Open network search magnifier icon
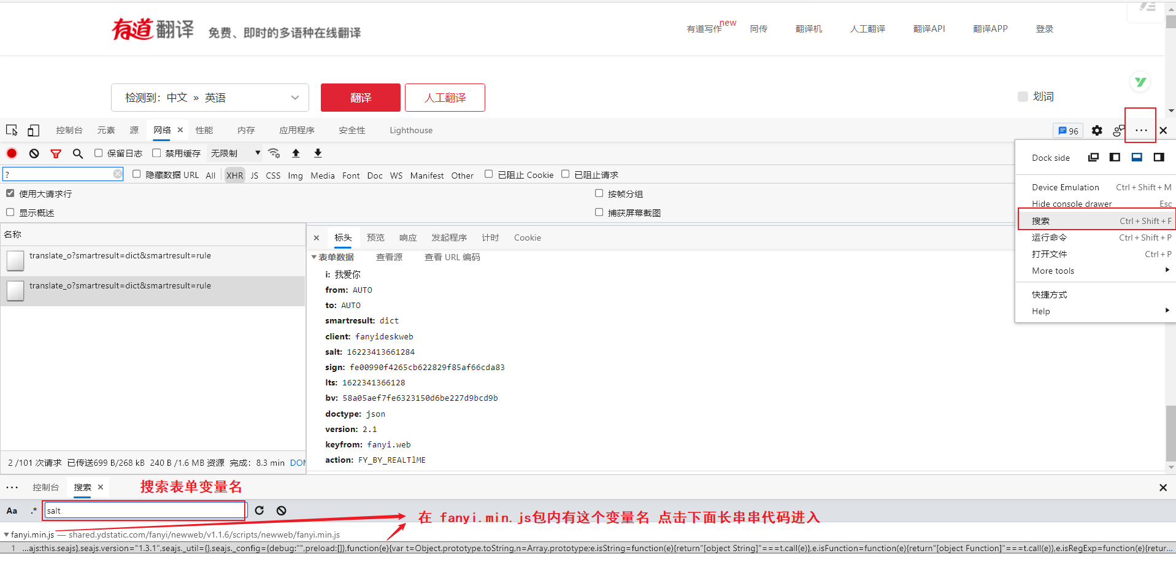Screen dimensions: 1176x583 click(78, 153)
